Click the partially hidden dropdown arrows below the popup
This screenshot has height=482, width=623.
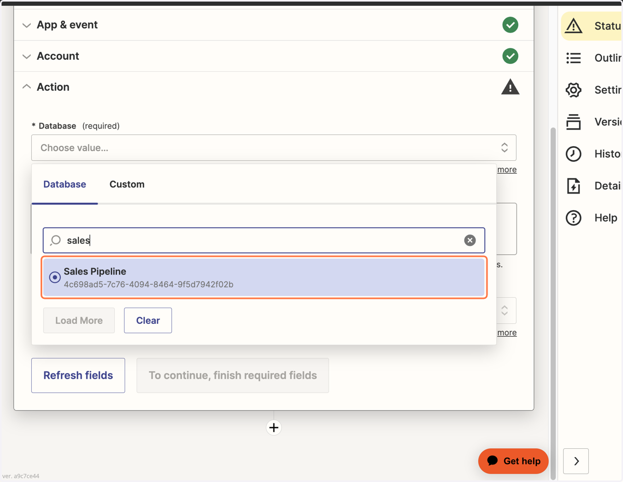tap(505, 310)
